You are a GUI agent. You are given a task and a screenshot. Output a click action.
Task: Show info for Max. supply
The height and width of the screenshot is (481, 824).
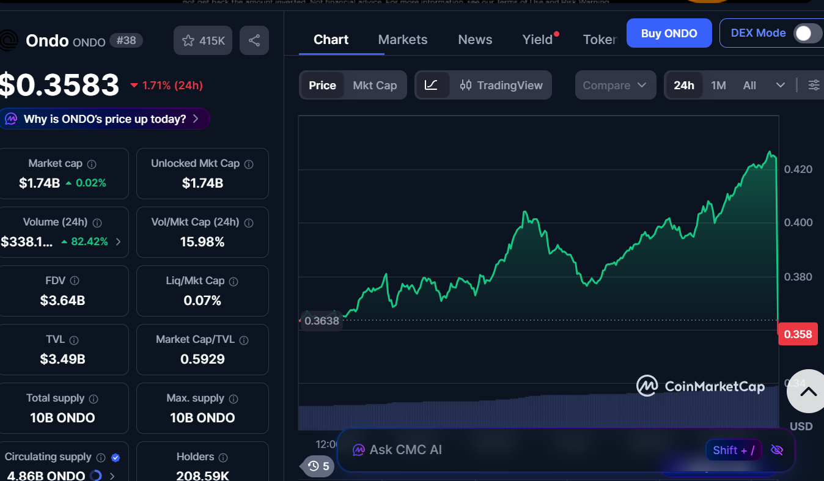[x=234, y=398]
